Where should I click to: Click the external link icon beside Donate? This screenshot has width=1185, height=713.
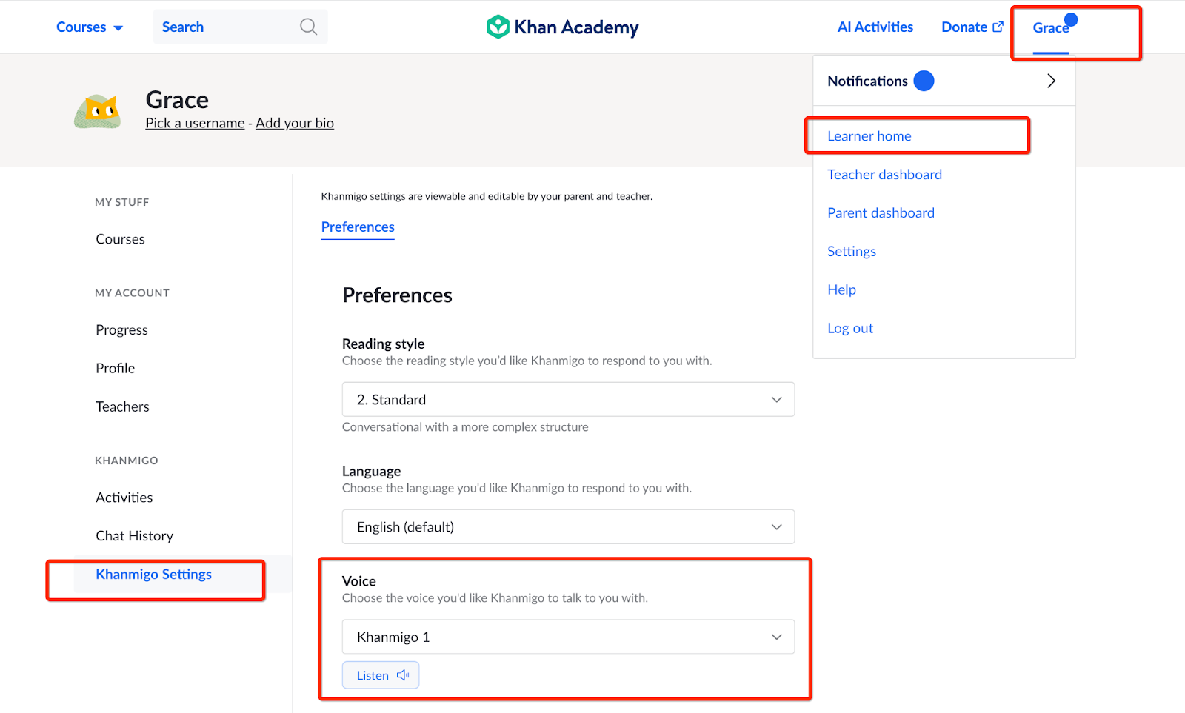998,25
